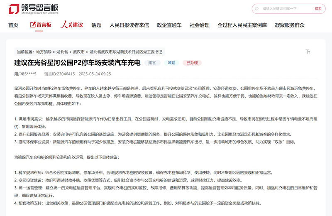Screen dimensions: 332x216
Task: Open 人民日报读者来信 navigation item
Action: (129, 25)
